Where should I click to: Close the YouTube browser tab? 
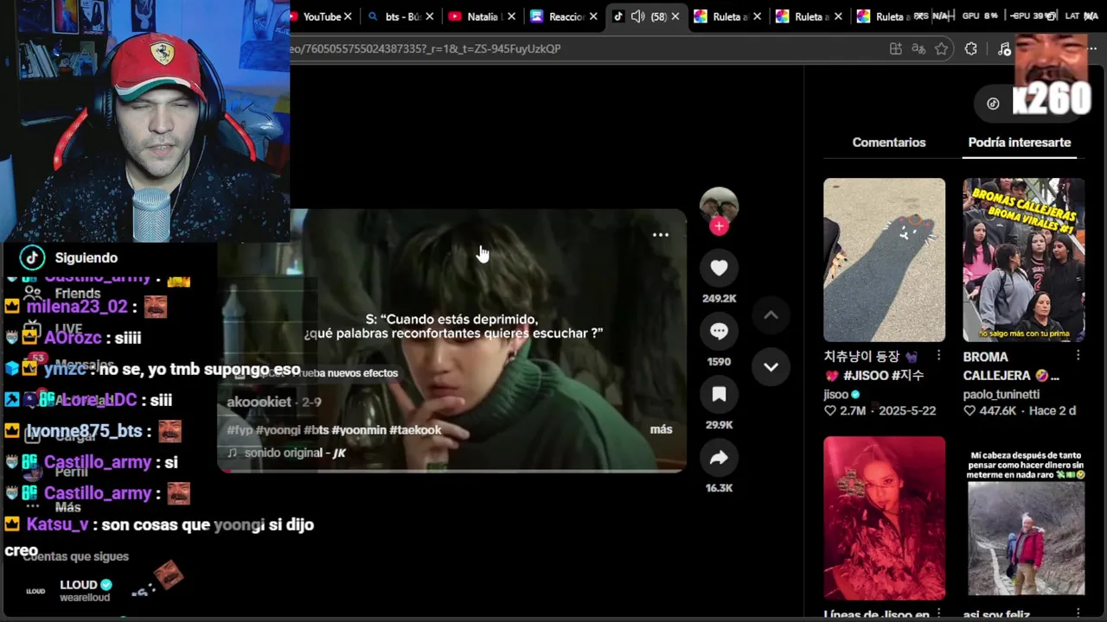point(348,16)
